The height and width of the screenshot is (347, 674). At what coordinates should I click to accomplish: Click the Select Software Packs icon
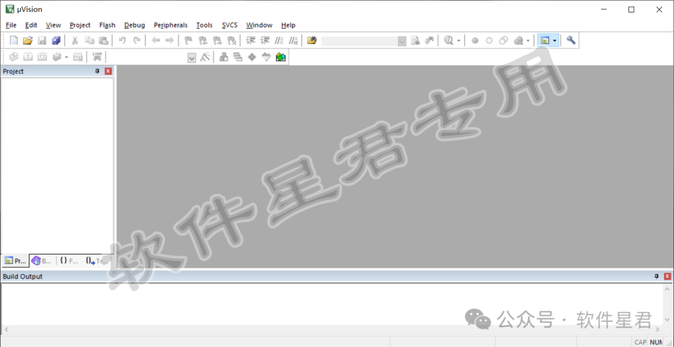click(x=266, y=57)
